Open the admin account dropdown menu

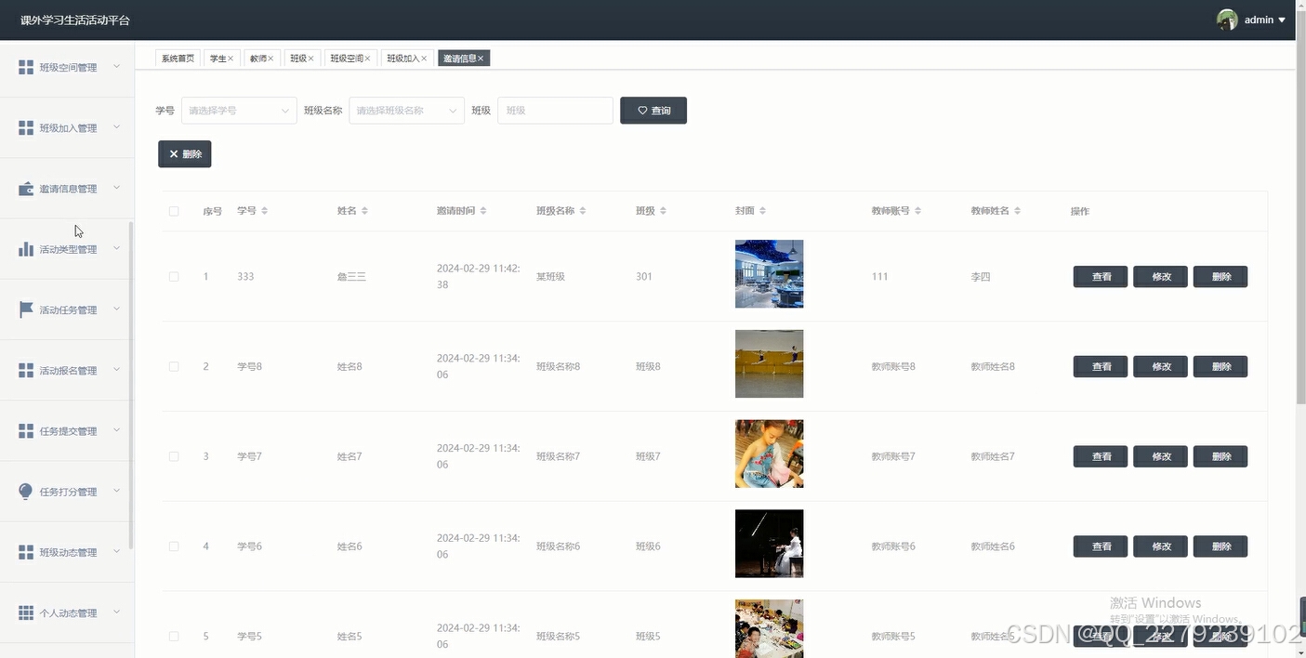click(1260, 19)
